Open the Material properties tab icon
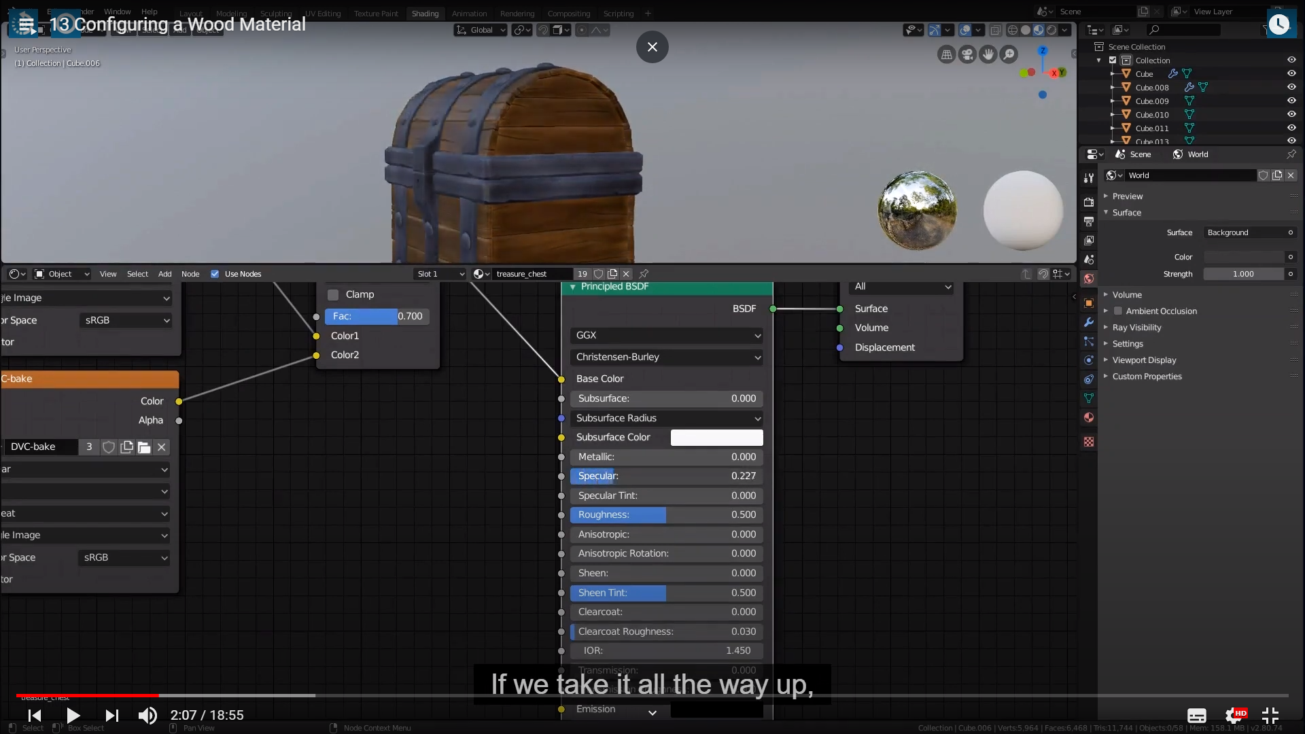Image resolution: width=1305 pixels, height=734 pixels. click(x=1089, y=417)
